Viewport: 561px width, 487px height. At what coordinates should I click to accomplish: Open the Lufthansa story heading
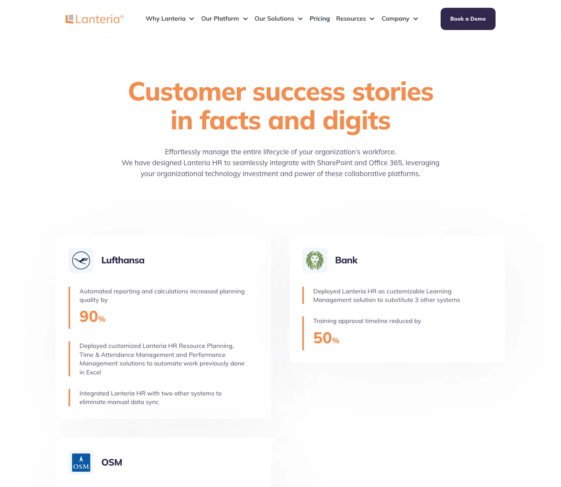[123, 260]
